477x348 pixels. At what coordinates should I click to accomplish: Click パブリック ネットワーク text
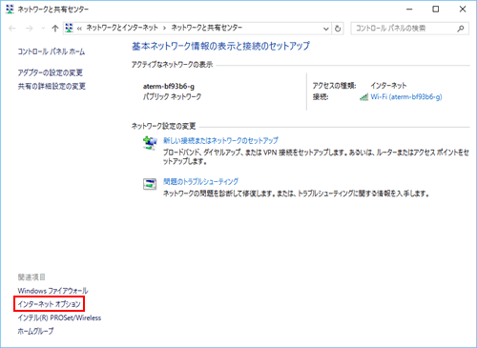[x=172, y=96]
